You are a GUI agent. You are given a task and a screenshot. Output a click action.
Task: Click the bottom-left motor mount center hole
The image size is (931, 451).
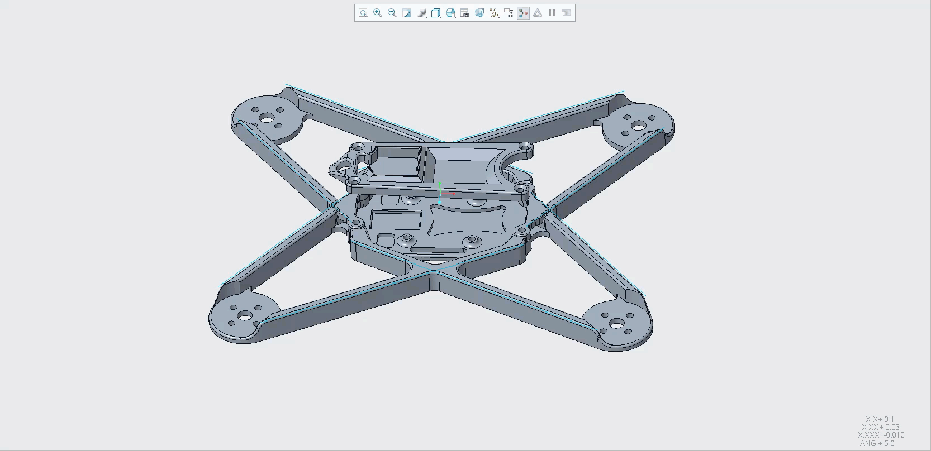pos(244,316)
